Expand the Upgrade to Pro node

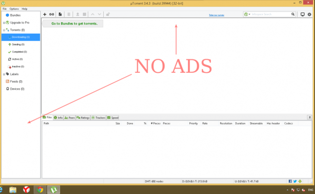[x=4, y=23]
